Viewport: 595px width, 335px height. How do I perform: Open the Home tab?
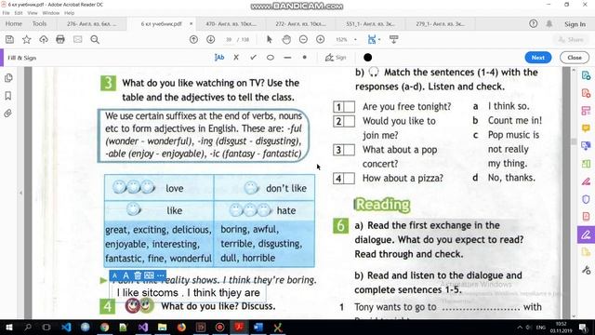point(14,23)
